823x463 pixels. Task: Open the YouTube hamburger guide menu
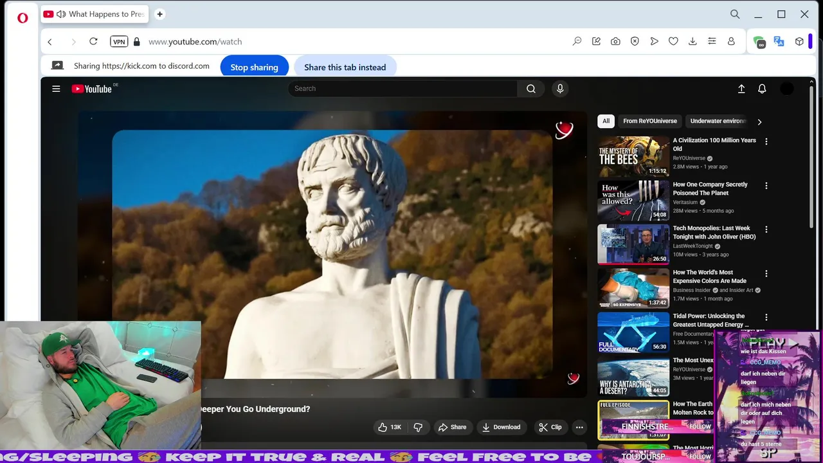56,89
